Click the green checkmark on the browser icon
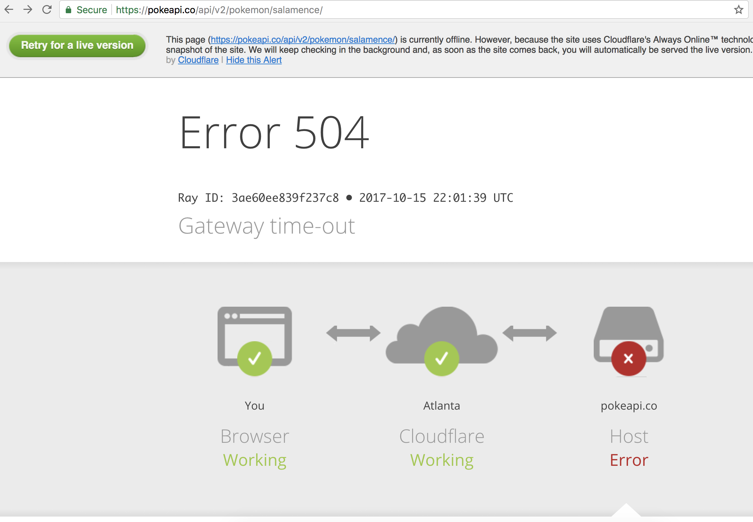 [255, 358]
